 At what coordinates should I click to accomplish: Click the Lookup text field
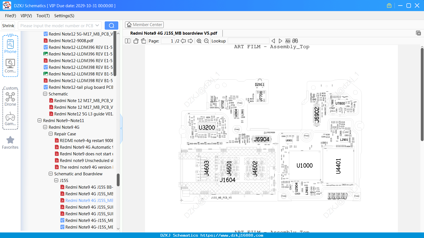[248, 41]
